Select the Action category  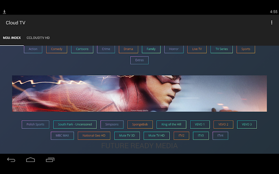coord(33,49)
